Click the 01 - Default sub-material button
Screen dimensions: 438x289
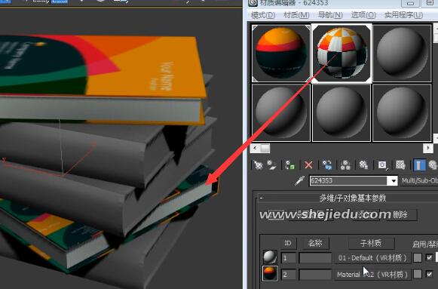pos(372,258)
